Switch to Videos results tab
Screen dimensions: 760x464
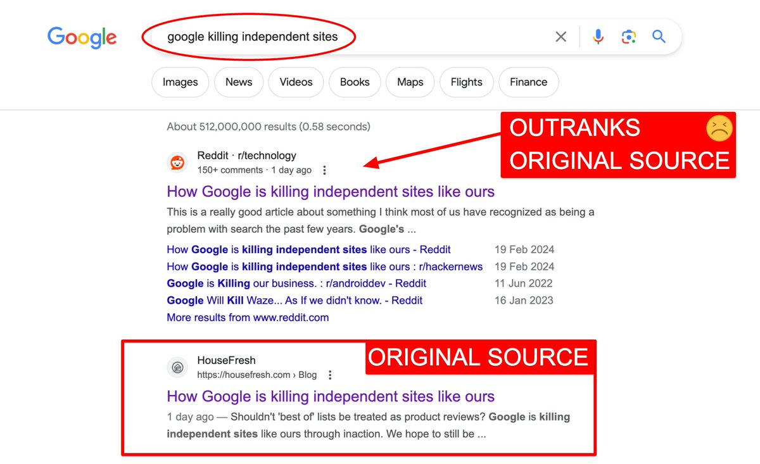click(x=296, y=82)
